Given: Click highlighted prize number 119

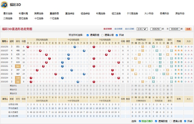Looking at the screenshot, I should (18, 78).
